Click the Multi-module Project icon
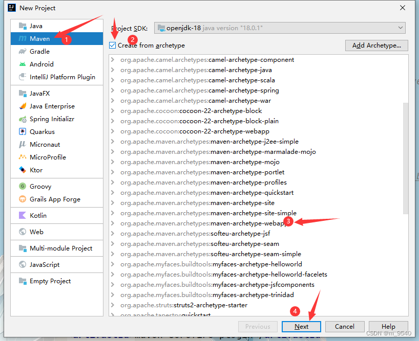 [23, 248]
